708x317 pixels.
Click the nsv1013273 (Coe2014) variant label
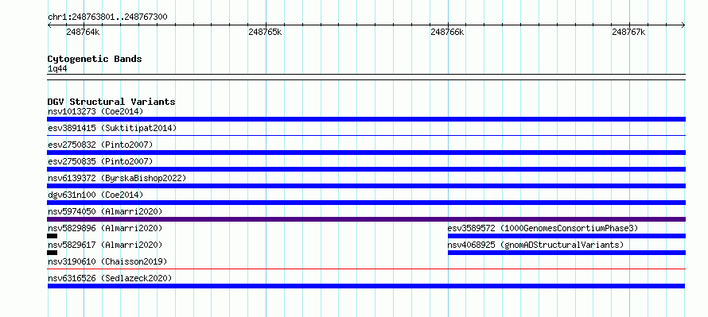coord(95,111)
